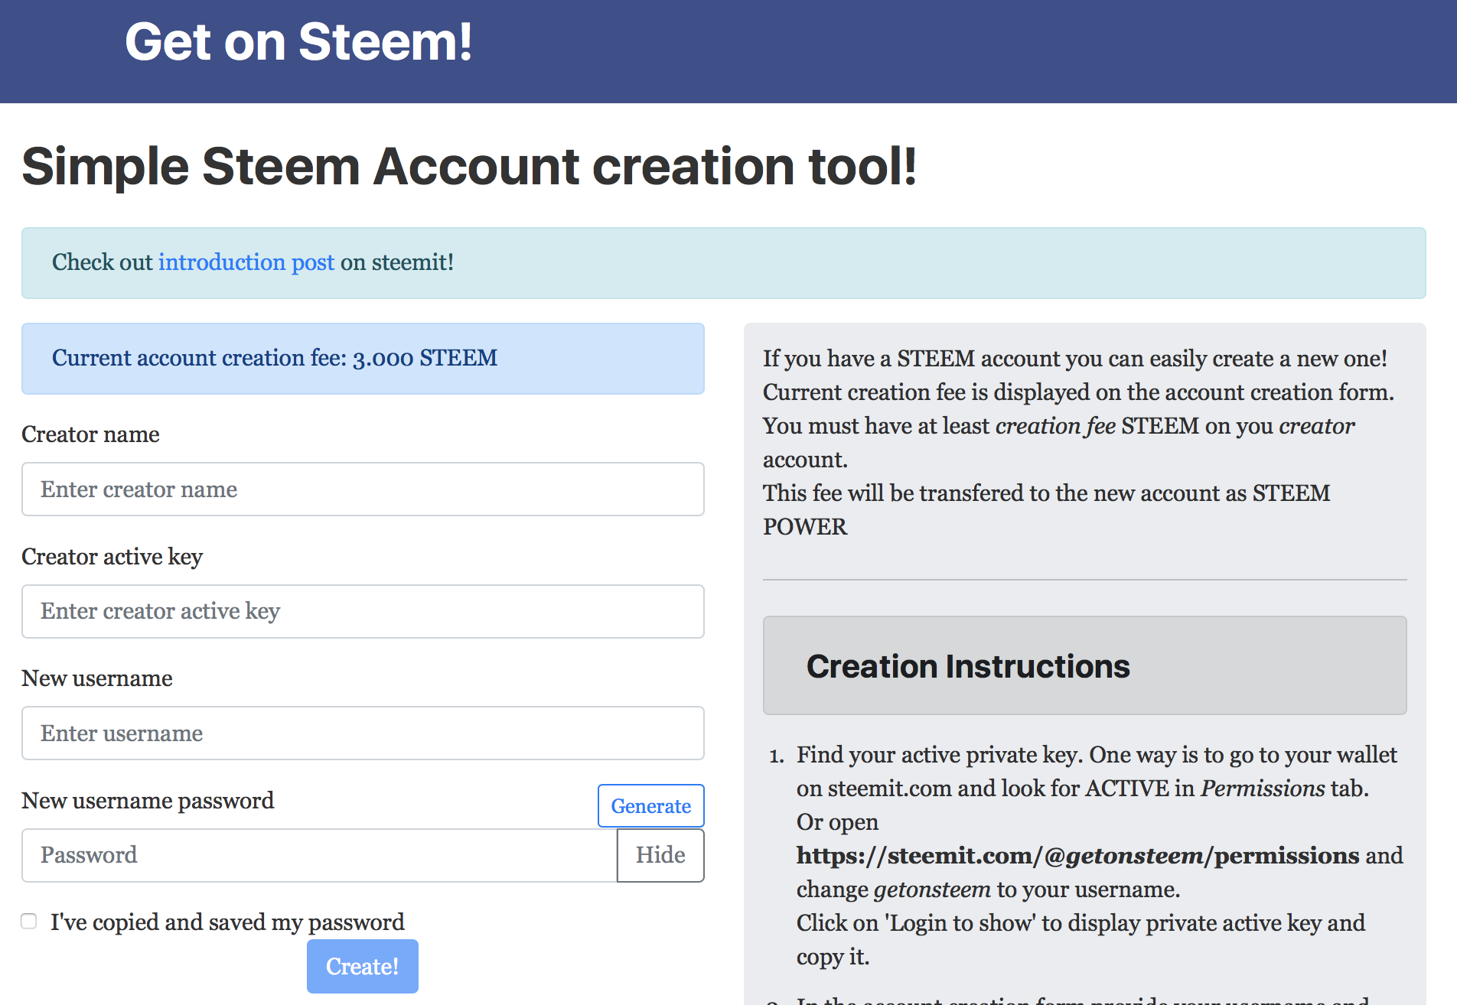Tick the copied and saved password checkbox
1457x1005 pixels.
click(29, 922)
